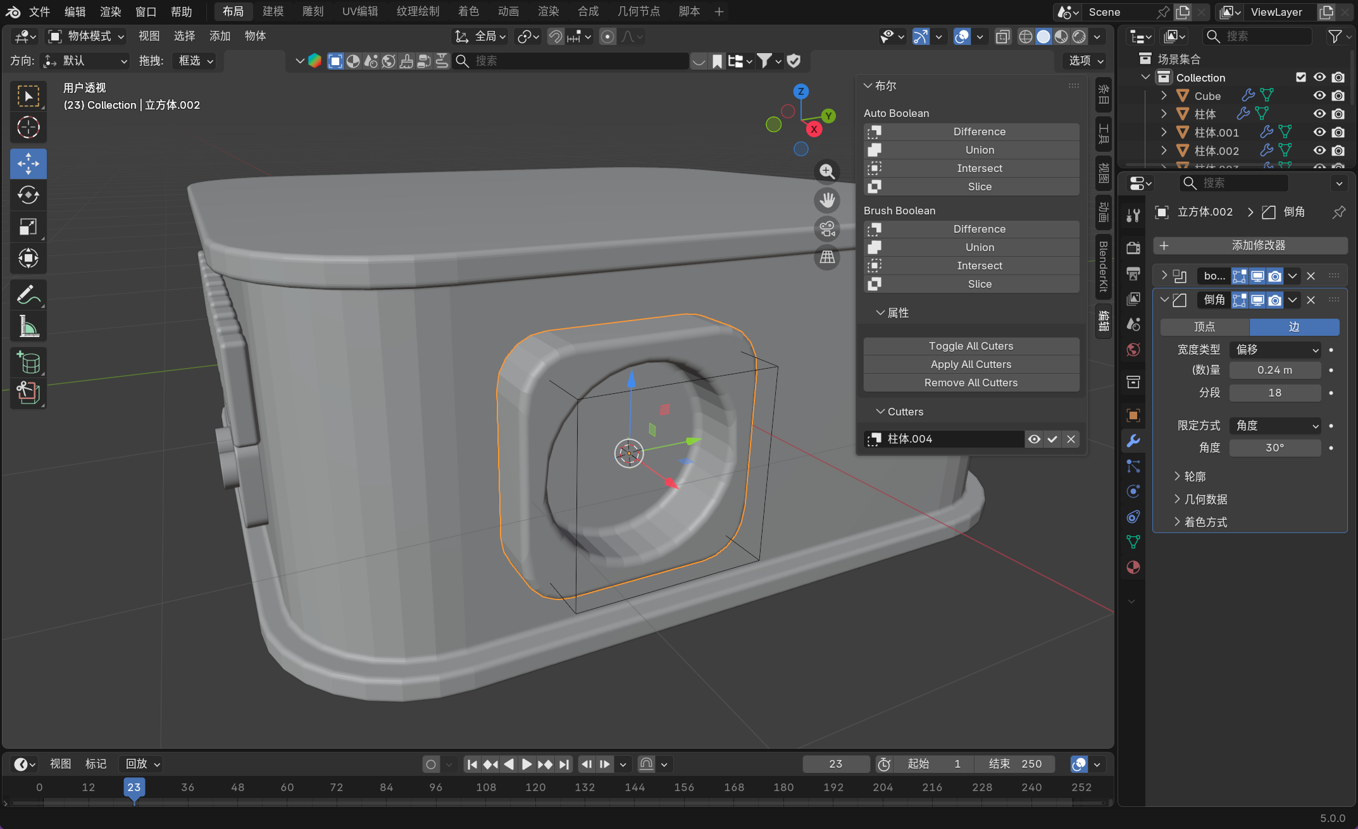Select the Measure ruler tool
Viewport: 1358px width, 829px height.
(x=28, y=326)
